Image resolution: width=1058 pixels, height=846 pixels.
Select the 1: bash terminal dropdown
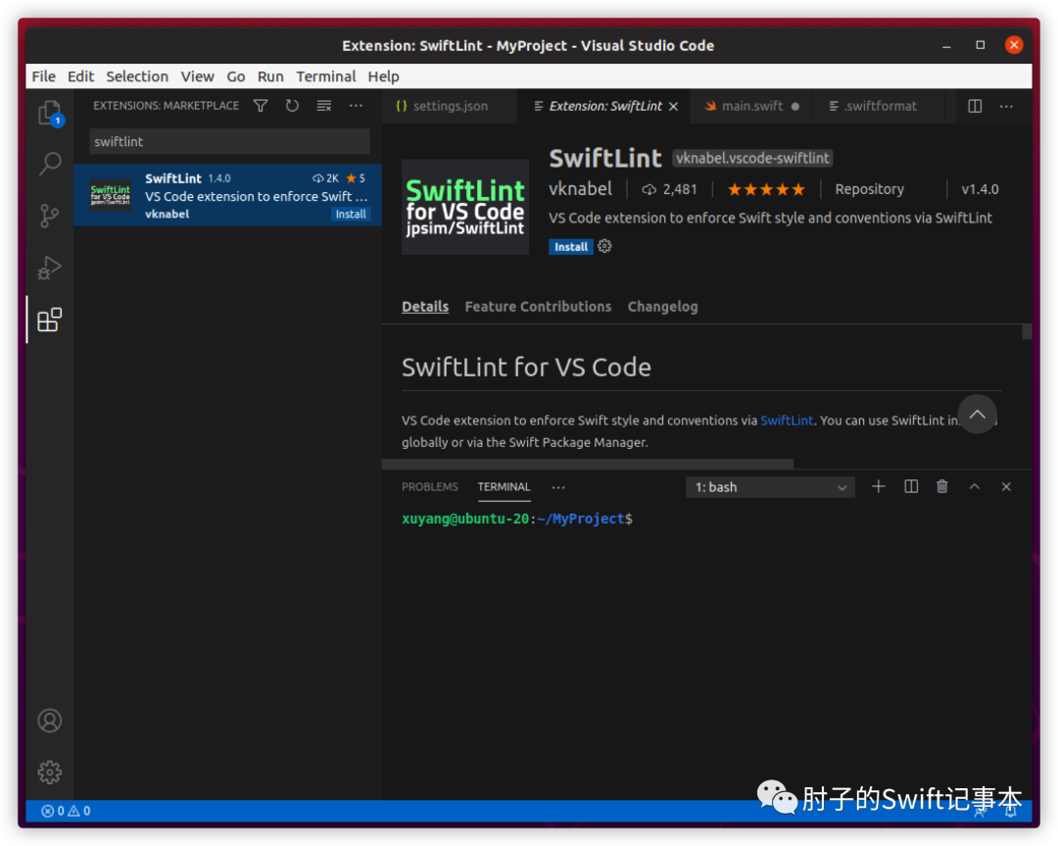770,487
